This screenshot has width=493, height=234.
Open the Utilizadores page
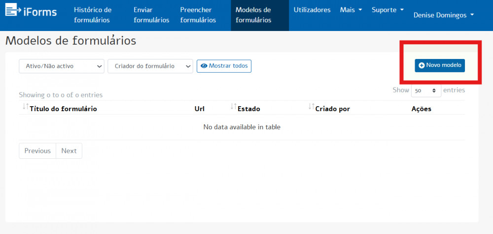312,10
